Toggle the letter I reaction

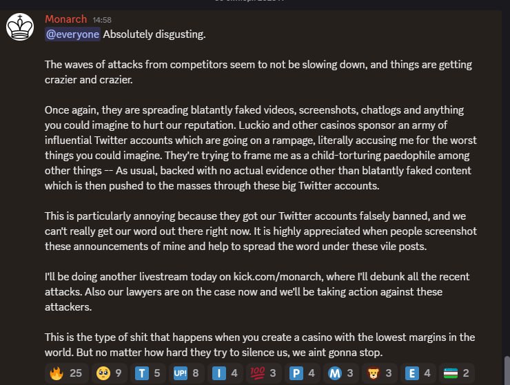click(226, 373)
